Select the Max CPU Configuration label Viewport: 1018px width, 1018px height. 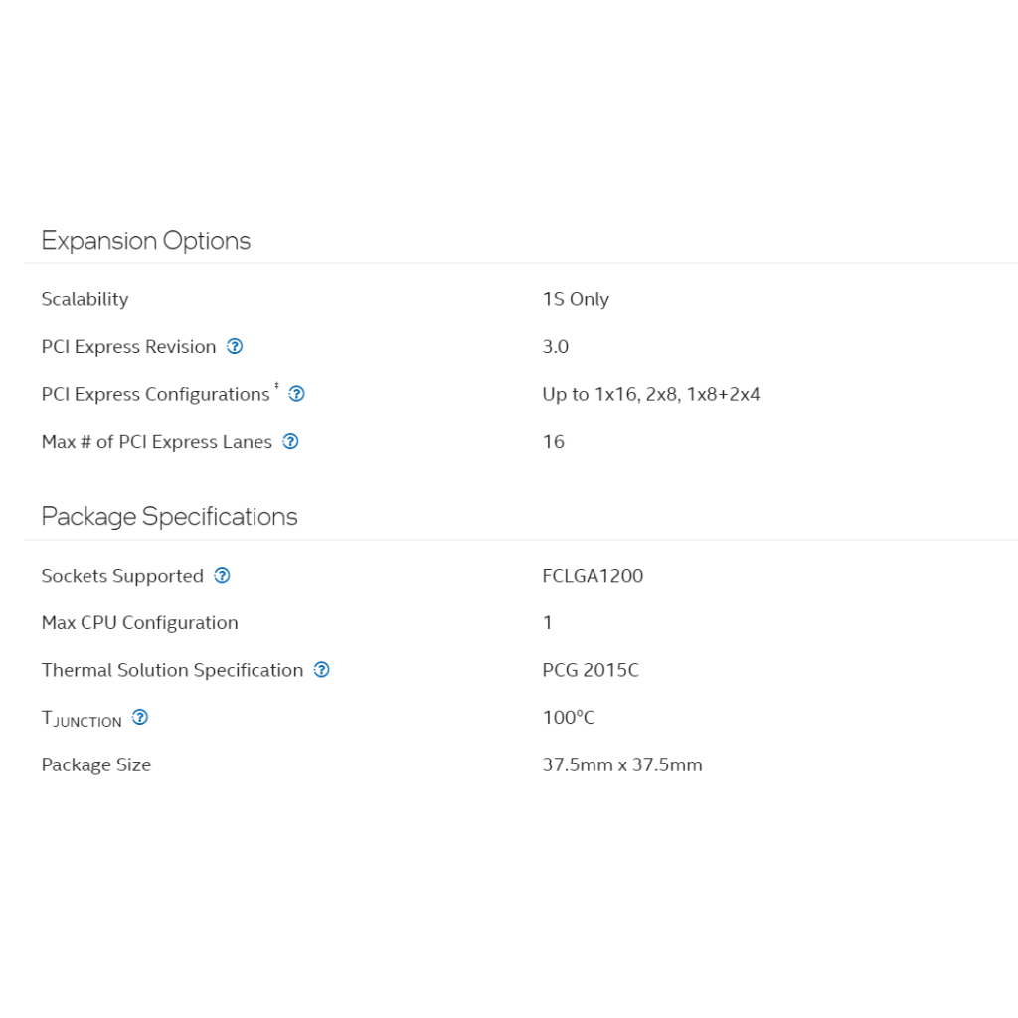[x=139, y=623]
